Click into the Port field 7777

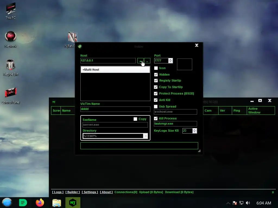[x=161, y=61]
